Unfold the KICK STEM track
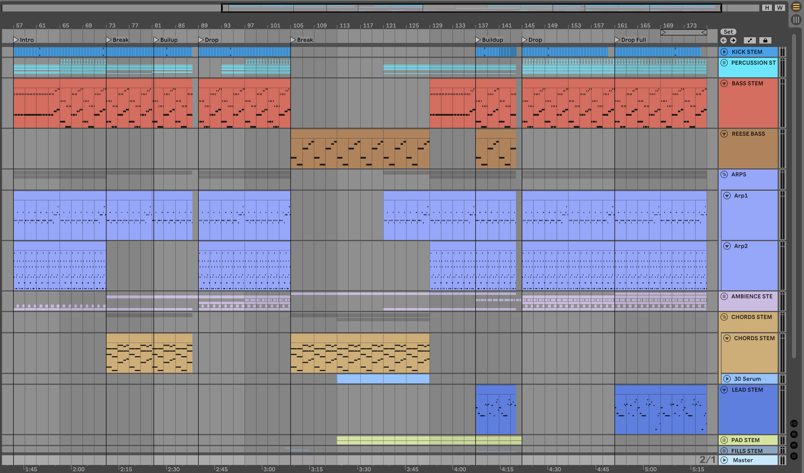This screenshot has height=473, width=804. click(724, 52)
